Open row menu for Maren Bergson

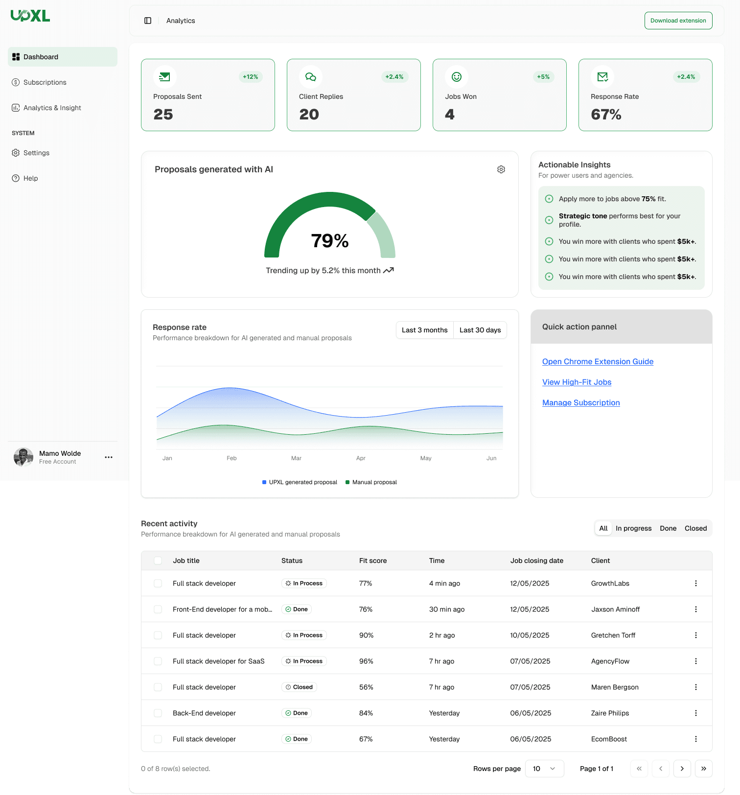pos(696,687)
